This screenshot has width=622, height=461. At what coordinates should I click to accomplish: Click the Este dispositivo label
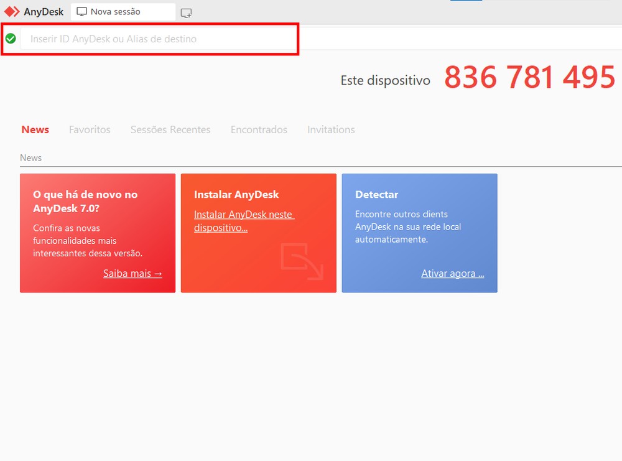click(385, 80)
